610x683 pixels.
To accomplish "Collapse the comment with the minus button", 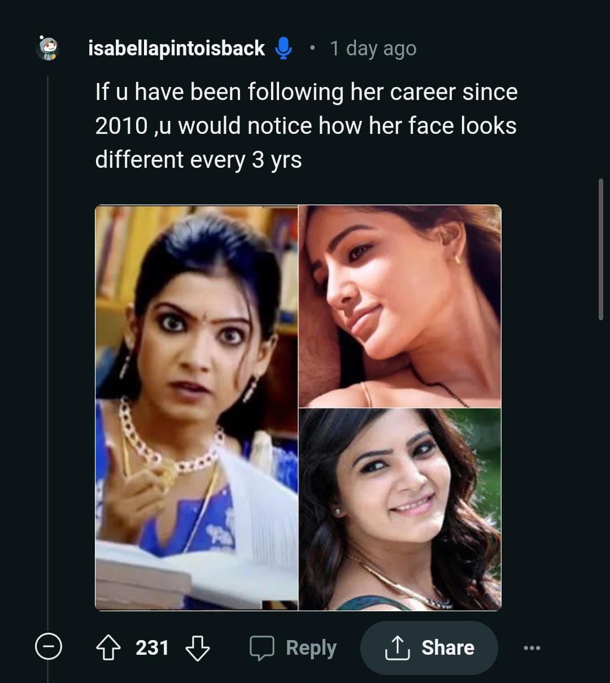I will coord(48,646).
